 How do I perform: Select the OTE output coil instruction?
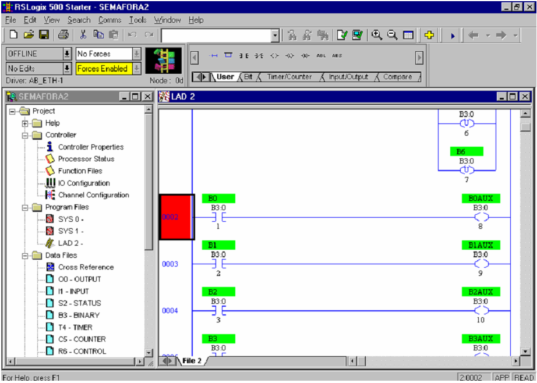tap(273, 56)
